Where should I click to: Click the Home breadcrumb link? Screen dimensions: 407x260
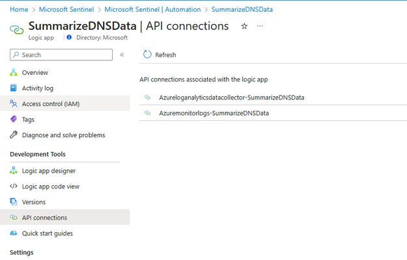pyautogui.click(x=19, y=10)
